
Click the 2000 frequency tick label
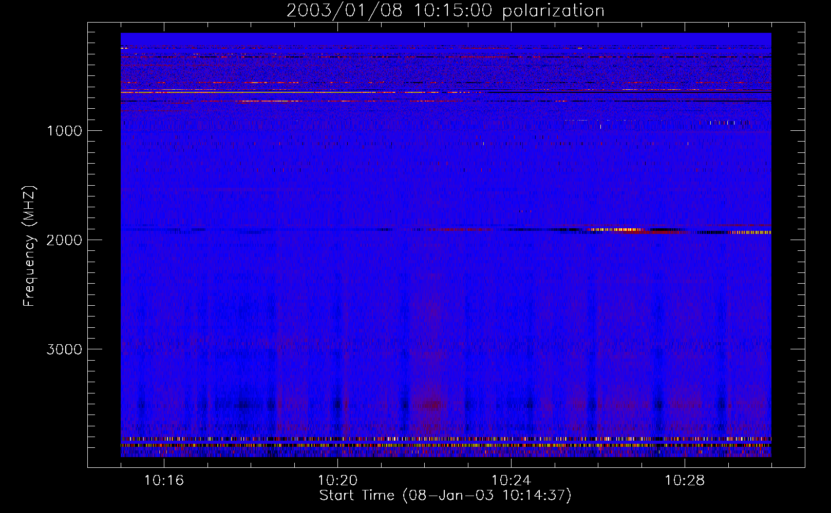[x=64, y=240]
